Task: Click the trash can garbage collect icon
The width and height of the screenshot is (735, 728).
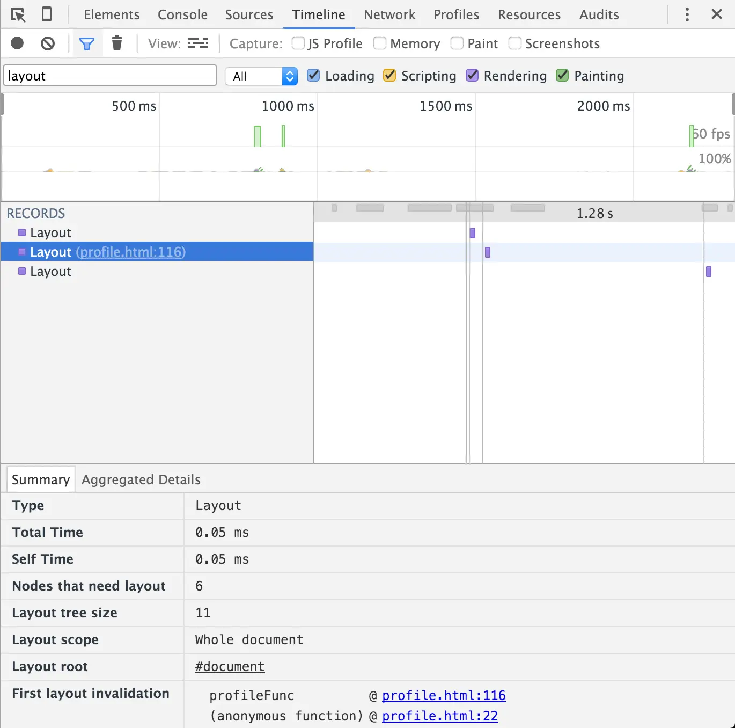Action: [117, 43]
